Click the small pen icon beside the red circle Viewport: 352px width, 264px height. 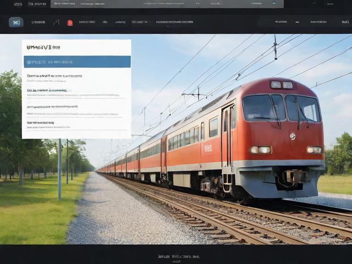56,22
